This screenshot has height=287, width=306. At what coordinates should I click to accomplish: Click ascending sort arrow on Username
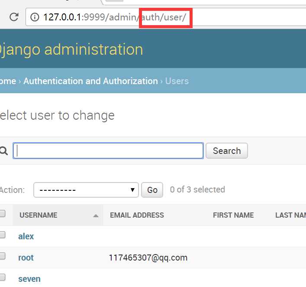point(96,216)
